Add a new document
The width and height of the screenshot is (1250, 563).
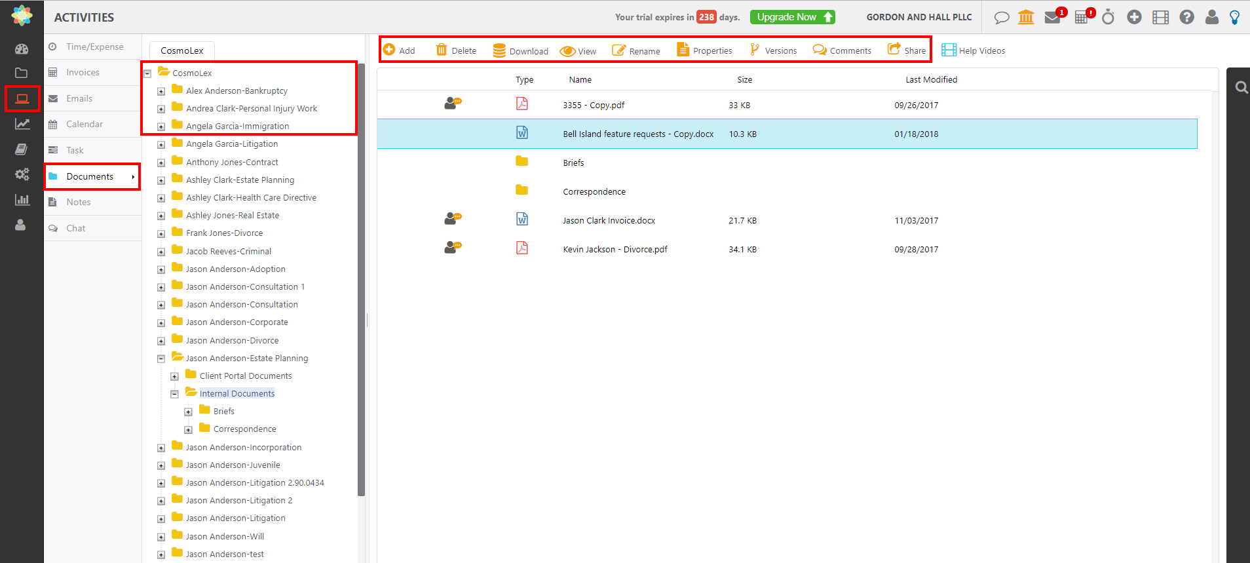(399, 50)
